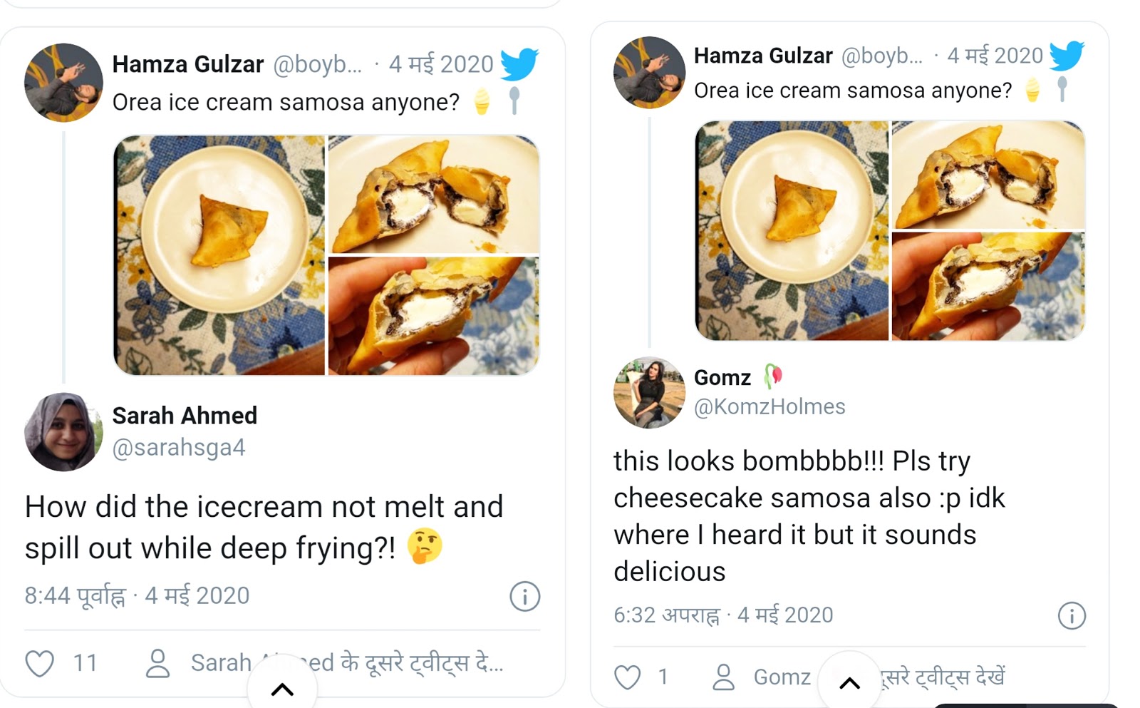Like Gomz's reply with the heart

tap(628, 677)
